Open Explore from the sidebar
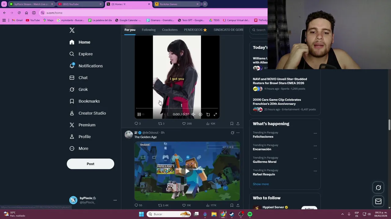The image size is (391, 219). pyautogui.click(x=81, y=54)
